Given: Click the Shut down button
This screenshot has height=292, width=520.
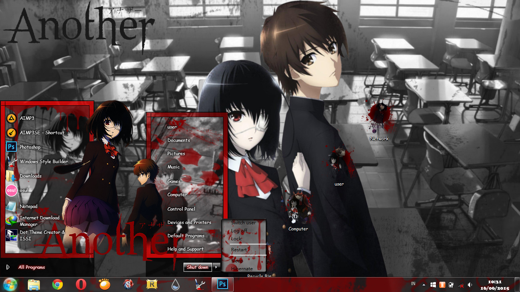Looking at the screenshot, I should click(198, 267).
